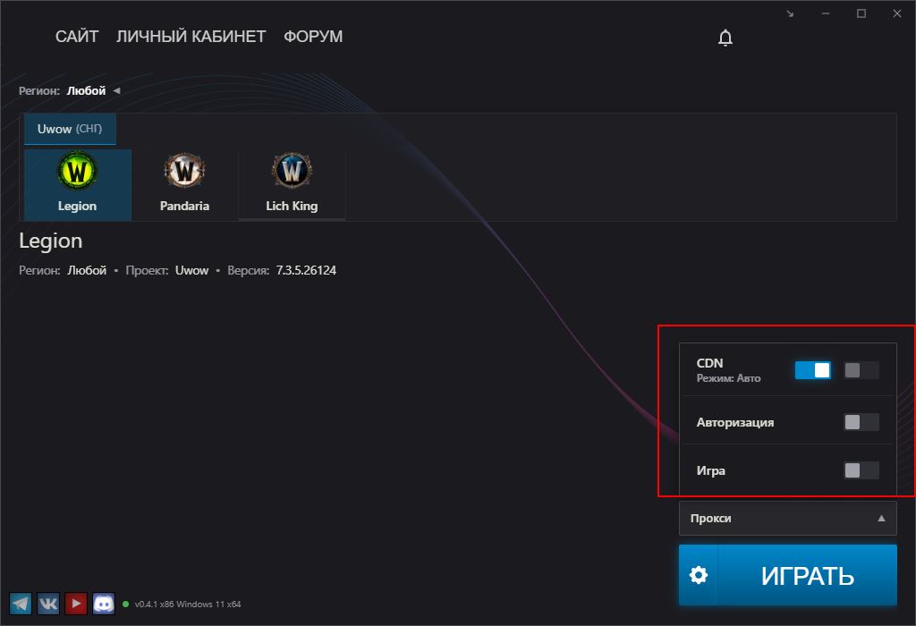
Task: Click the ИГРАТЬ button
Action: point(808,575)
